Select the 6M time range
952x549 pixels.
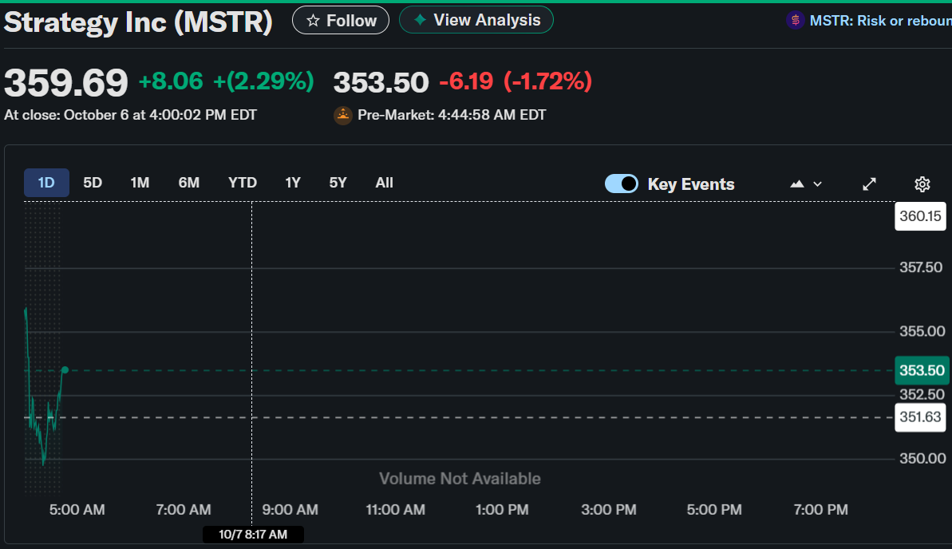tap(188, 183)
